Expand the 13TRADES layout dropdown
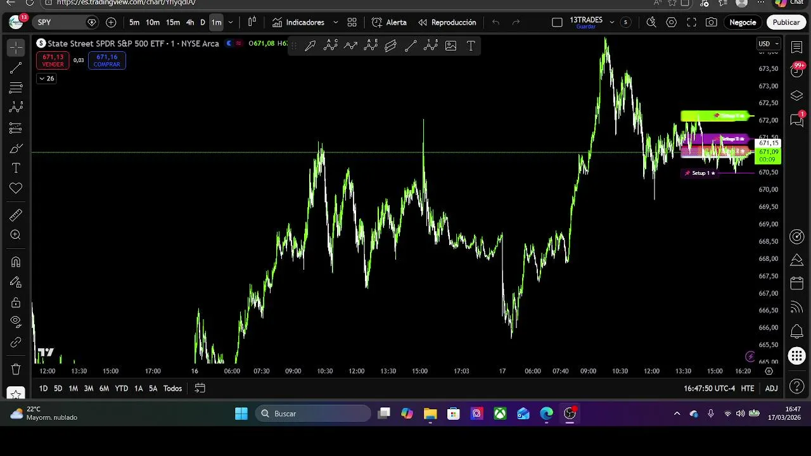811x456 pixels. [611, 22]
